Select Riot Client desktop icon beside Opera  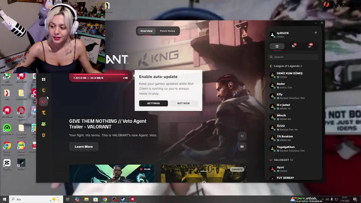pyautogui.click(x=7, y=112)
